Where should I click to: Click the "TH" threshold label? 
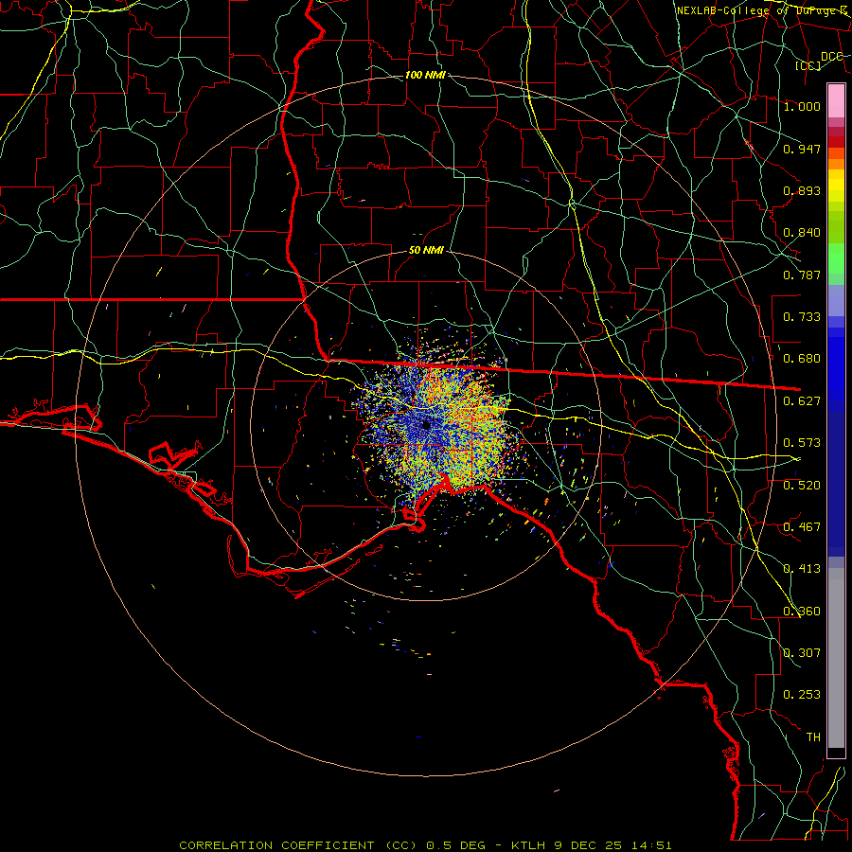coord(813,737)
